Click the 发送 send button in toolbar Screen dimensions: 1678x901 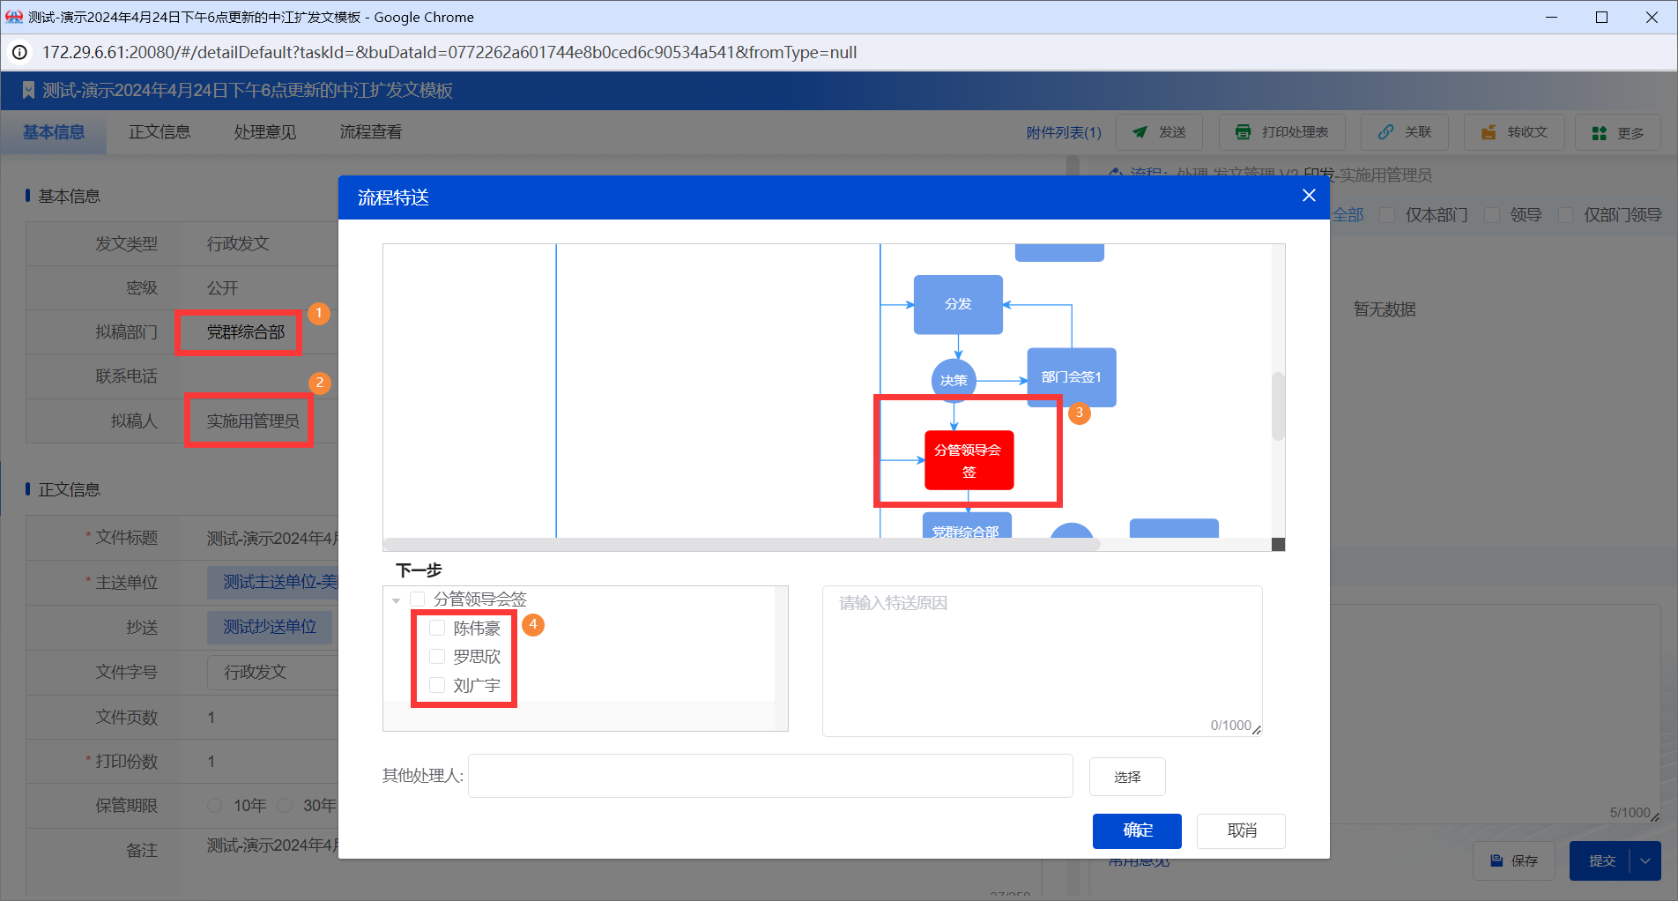click(1159, 132)
